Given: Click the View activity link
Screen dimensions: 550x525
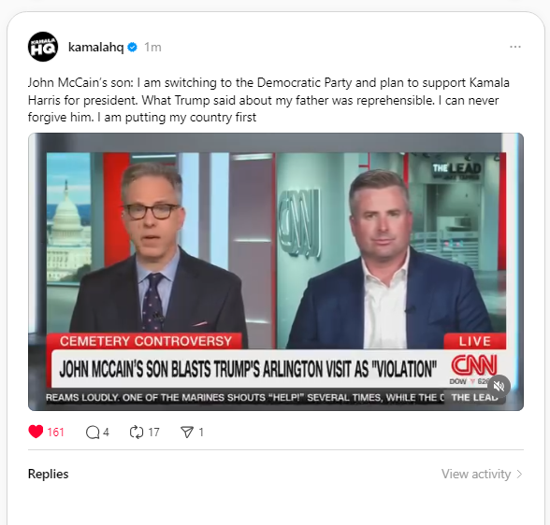Looking at the screenshot, I should pos(476,474).
